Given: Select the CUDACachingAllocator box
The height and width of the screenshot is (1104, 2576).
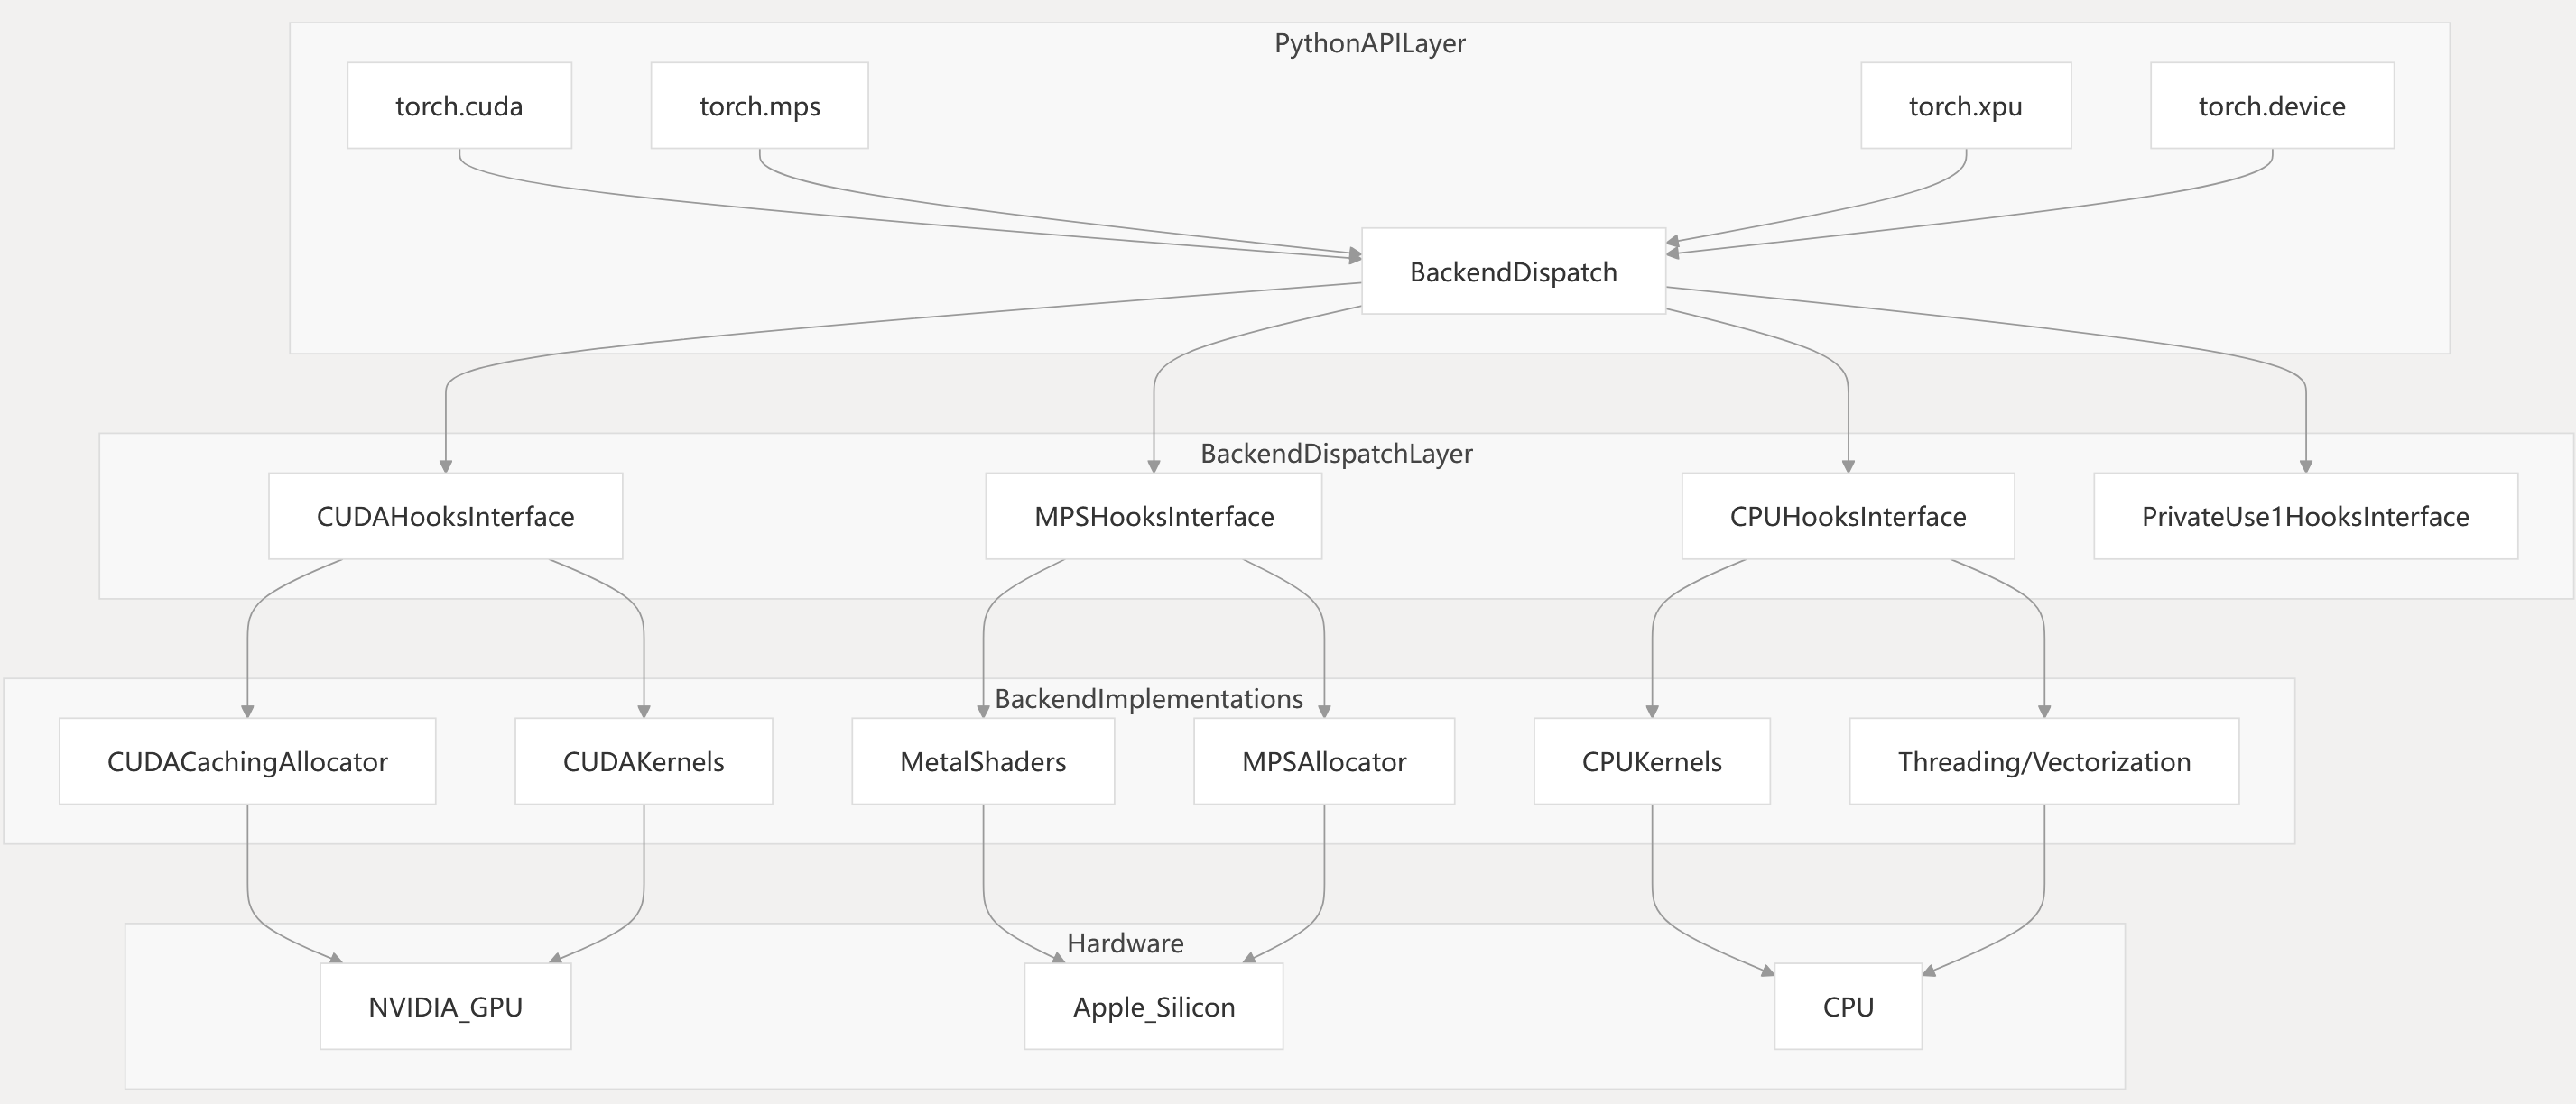Looking at the screenshot, I should coord(247,761).
